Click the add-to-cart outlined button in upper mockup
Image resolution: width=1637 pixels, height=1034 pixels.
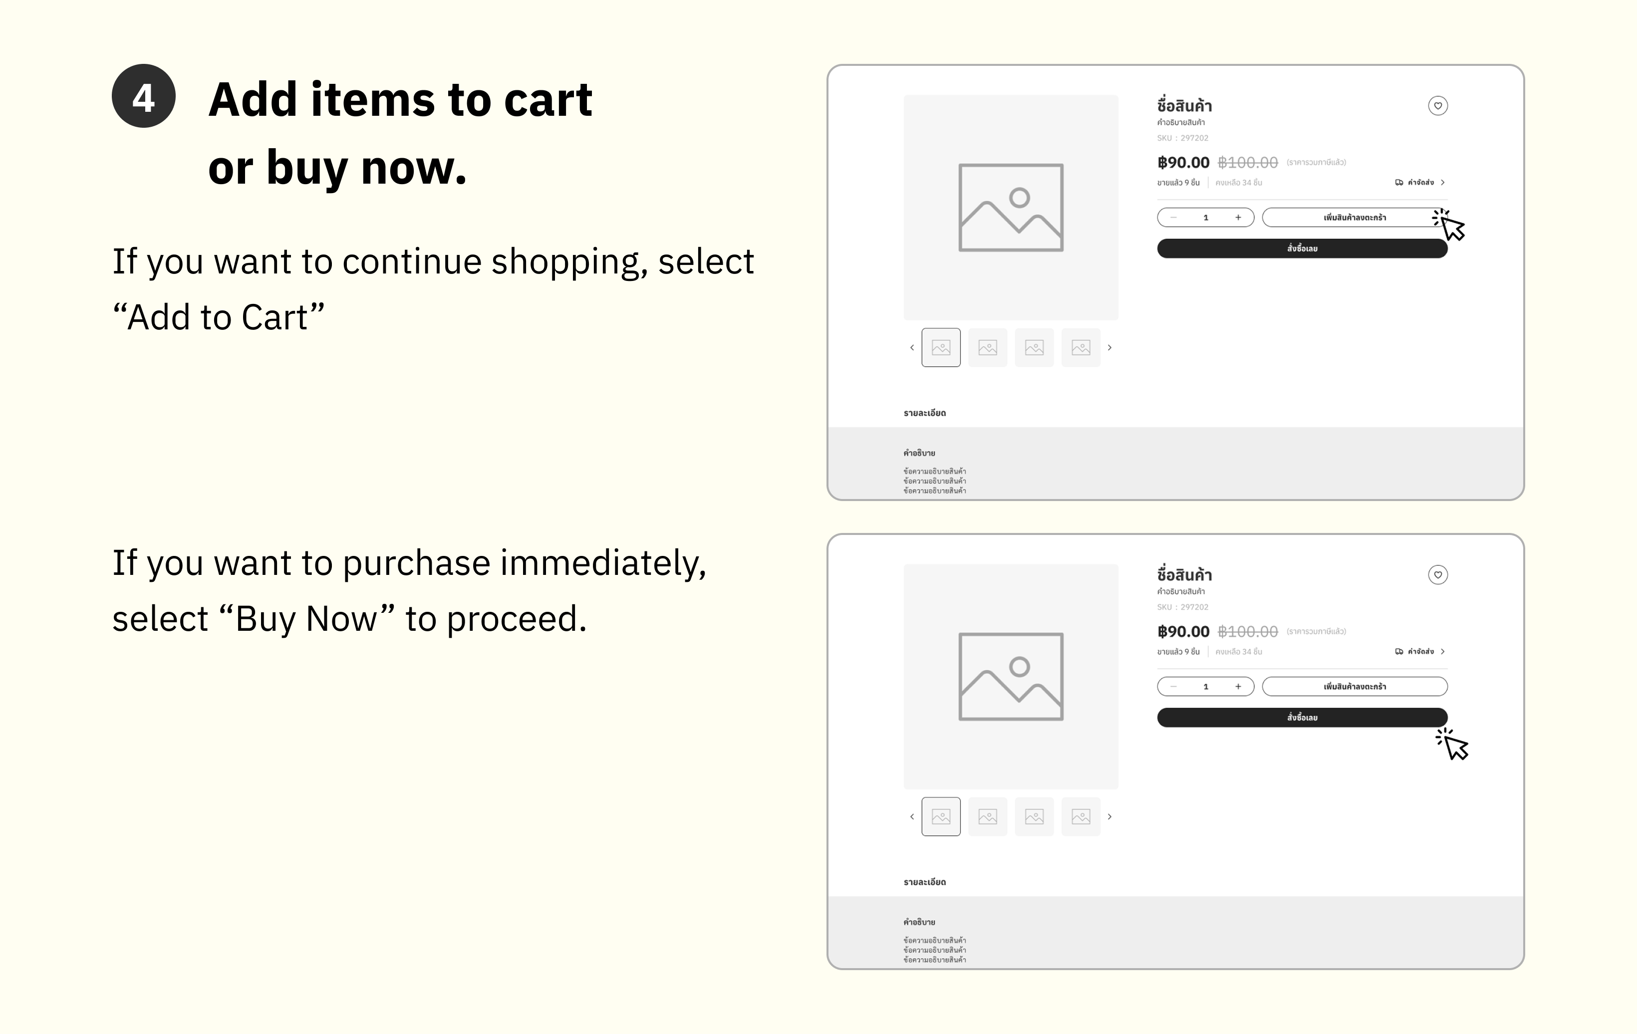[x=1355, y=218]
